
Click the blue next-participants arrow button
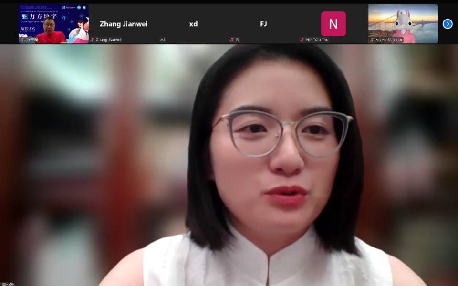click(447, 24)
